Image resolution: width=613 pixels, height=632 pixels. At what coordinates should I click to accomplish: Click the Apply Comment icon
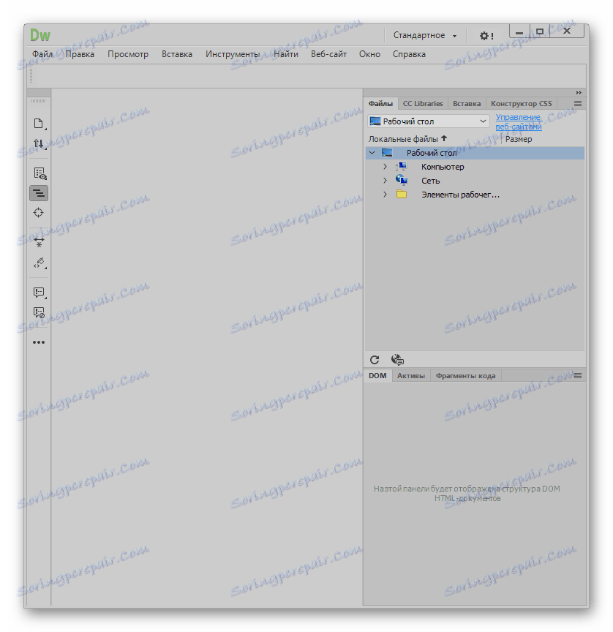click(39, 293)
